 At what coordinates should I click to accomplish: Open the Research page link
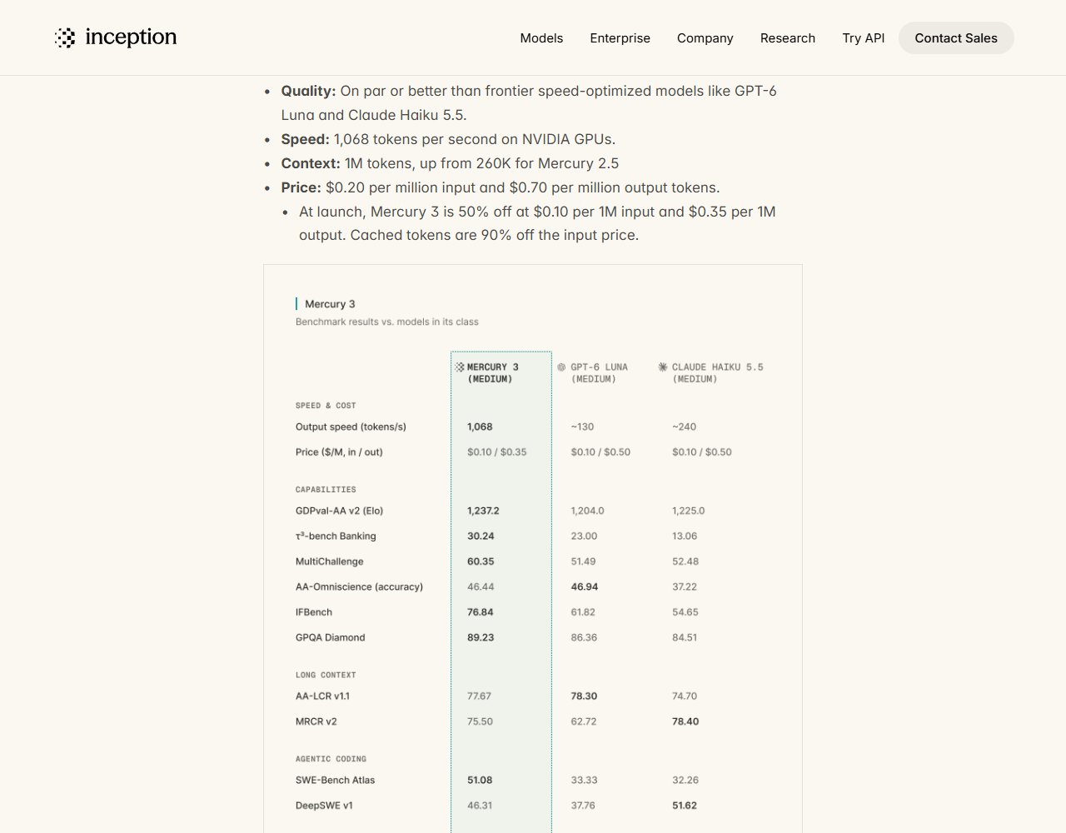[x=787, y=38]
